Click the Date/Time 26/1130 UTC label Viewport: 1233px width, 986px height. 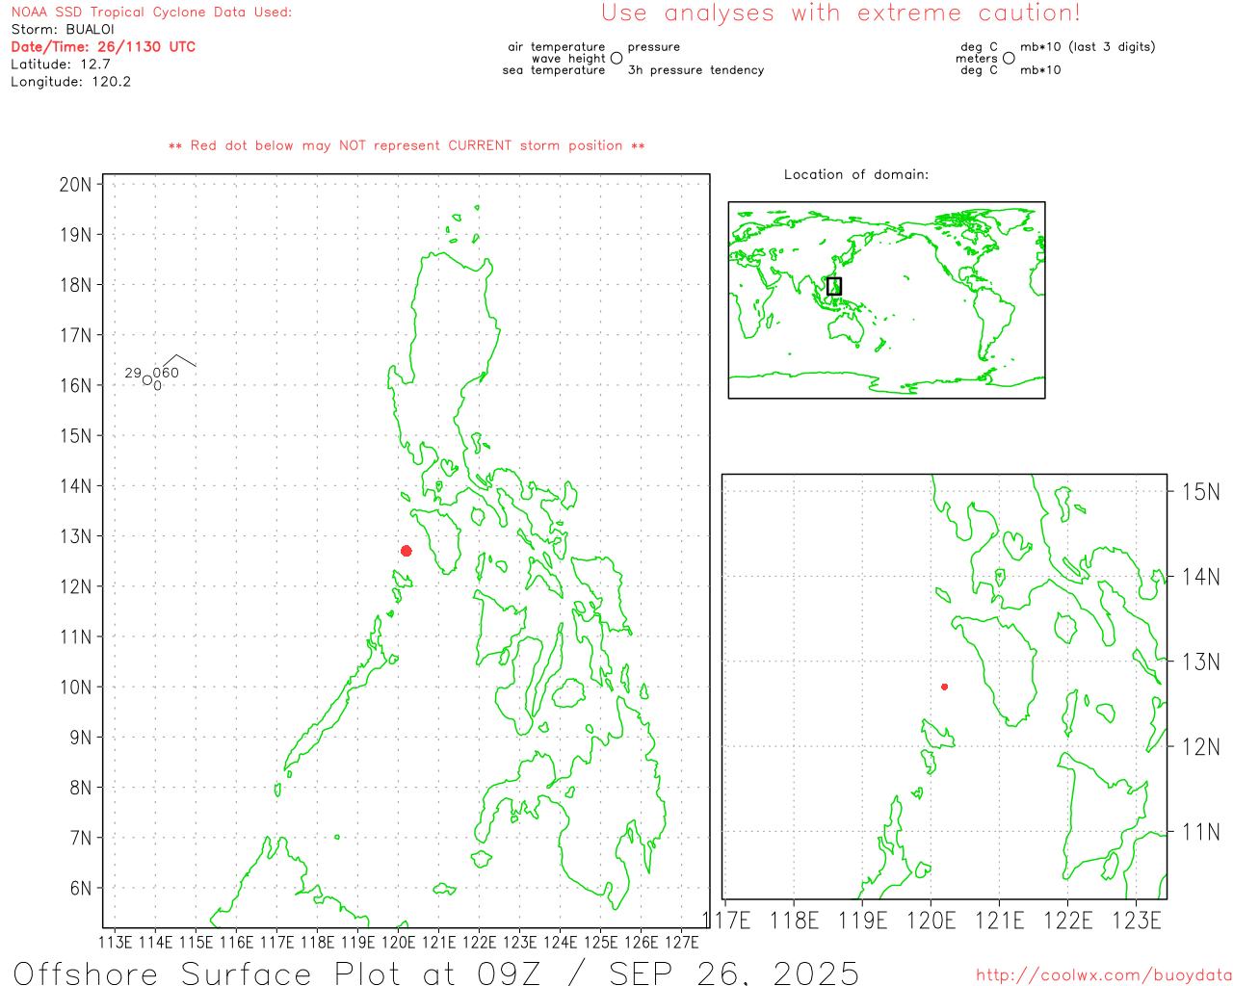[x=103, y=46]
